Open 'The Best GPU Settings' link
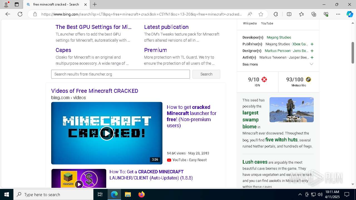This screenshot has height=200, width=356. (x=93, y=27)
